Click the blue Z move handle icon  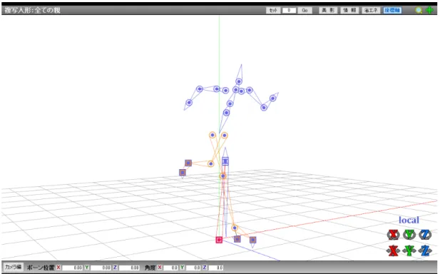pos(425,250)
